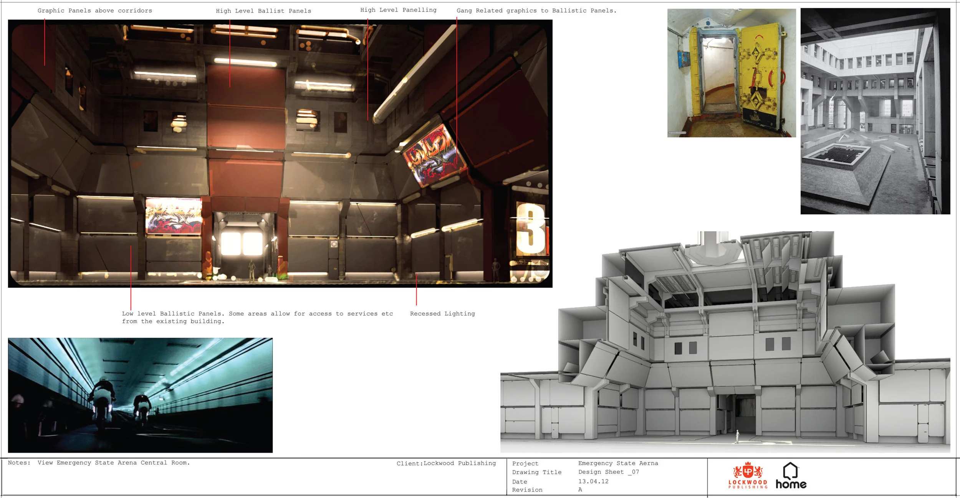The width and height of the screenshot is (960, 498).
Task: Click the date value '13.04.12'
Action: pyautogui.click(x=593, y=482)
